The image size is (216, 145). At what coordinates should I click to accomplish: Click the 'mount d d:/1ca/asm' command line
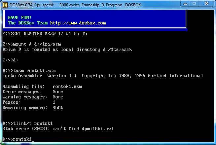pos(32,44)
